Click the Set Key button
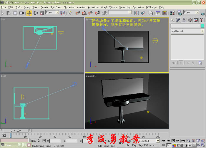The height and width of the screenshot is (148, 206). [131, 145]
